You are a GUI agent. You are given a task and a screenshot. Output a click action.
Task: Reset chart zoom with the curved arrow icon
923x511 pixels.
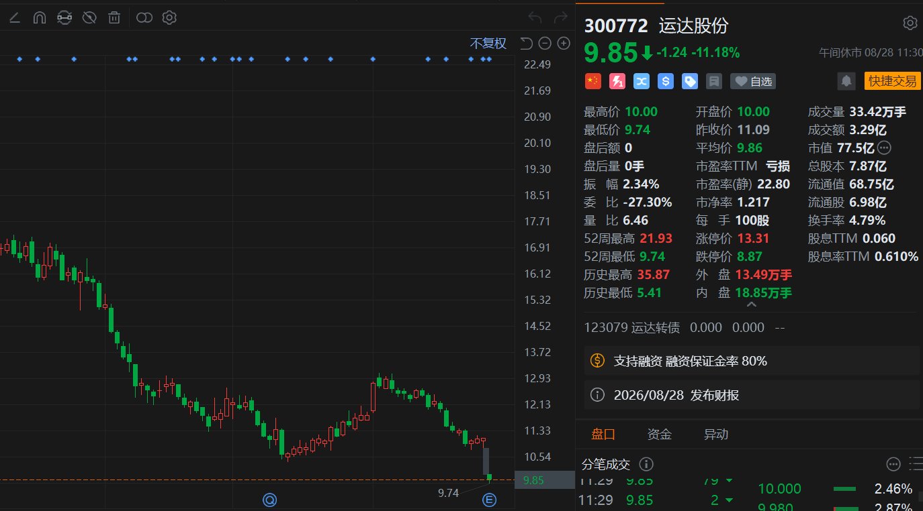527,44
